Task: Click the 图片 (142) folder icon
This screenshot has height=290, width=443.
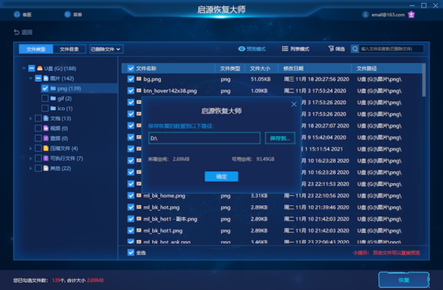Action: coord(46,78)
